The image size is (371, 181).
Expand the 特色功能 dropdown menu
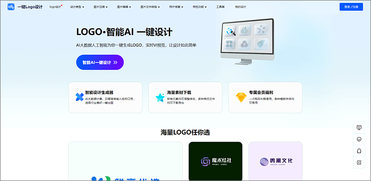click(200, 7)
